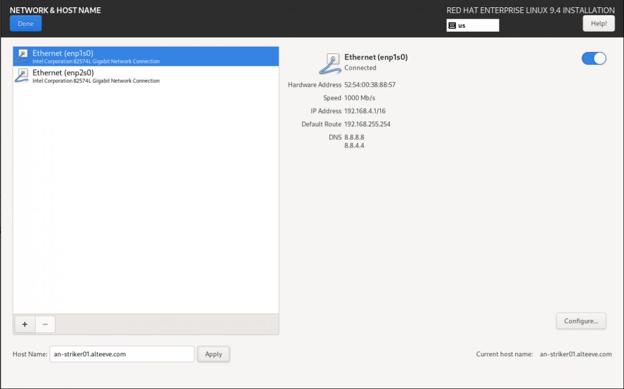Turn off the Ethernet enp1s0 connection switch
This screenshot has height=389, width=624.
tap(593, 59)
